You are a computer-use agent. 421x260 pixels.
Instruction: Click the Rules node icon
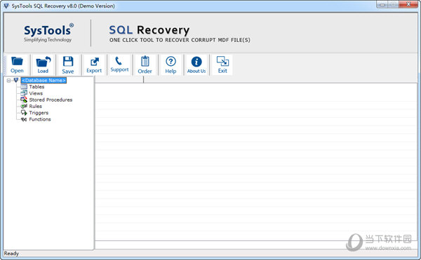[x=24, y=106]
